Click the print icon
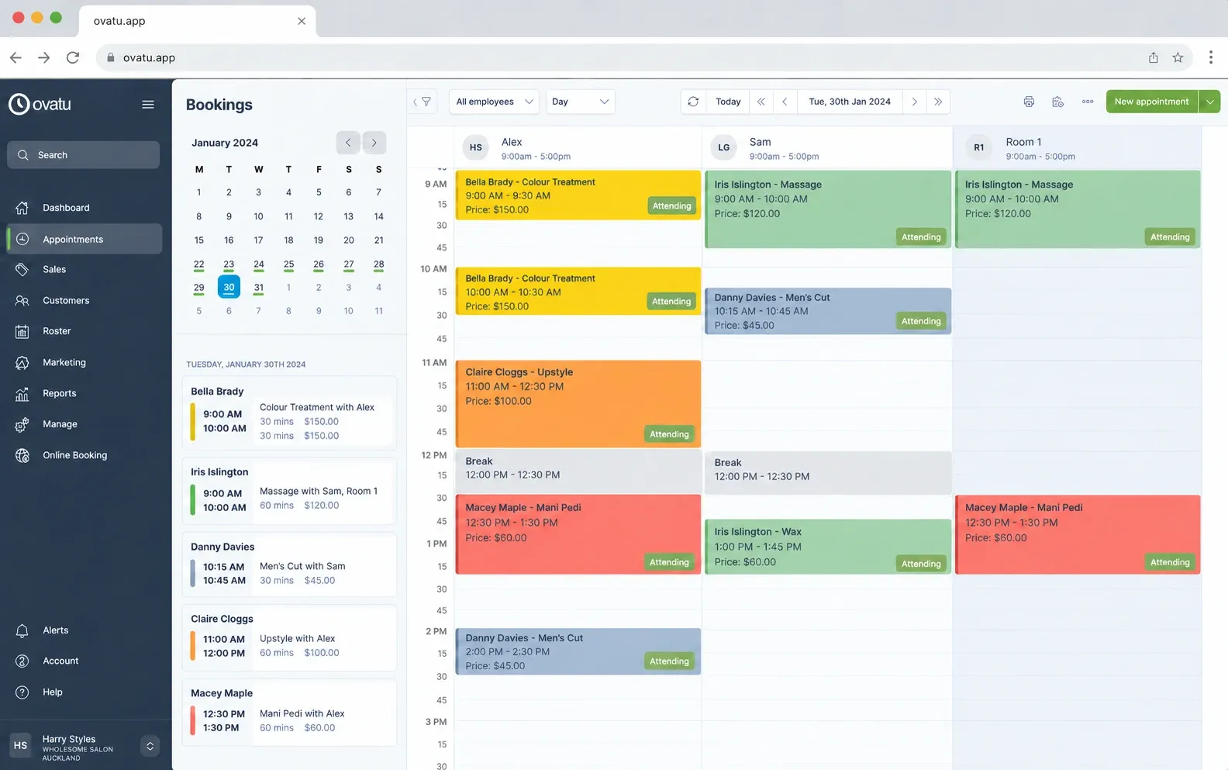 tap(1029, 102)
